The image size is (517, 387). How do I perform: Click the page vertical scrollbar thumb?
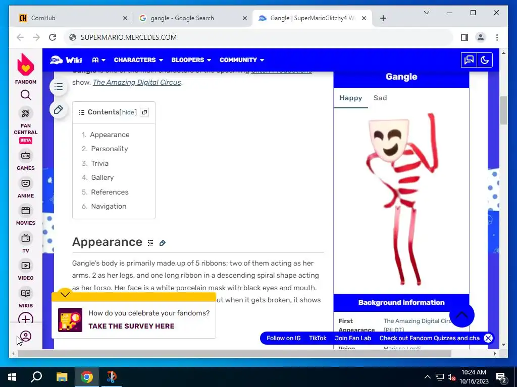(503, 110)
